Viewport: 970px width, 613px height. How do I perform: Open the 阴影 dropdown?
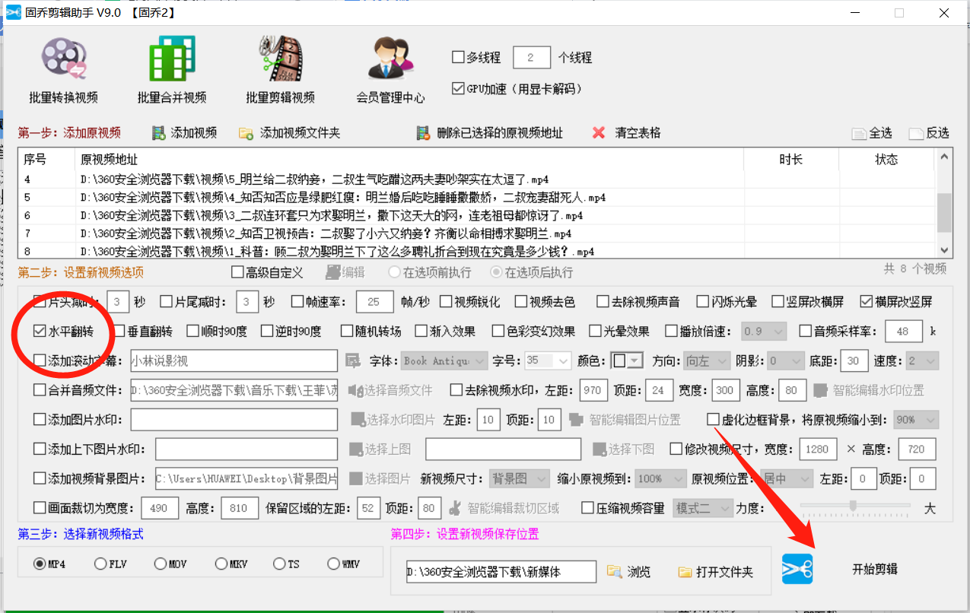[x=784, y=360]
